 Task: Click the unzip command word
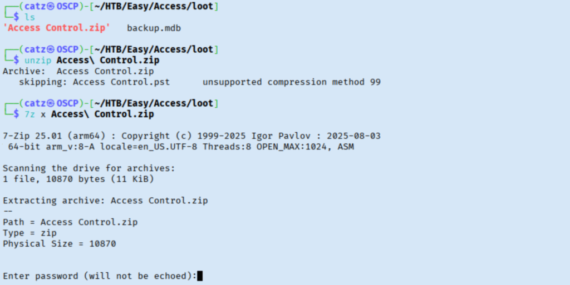pyautogui.click(x=38, y=60)
